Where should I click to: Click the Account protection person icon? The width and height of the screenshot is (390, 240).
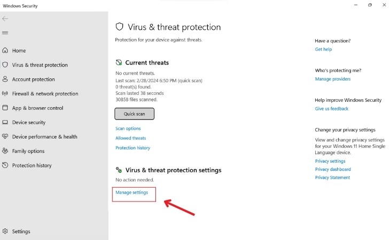pos(5,79)
